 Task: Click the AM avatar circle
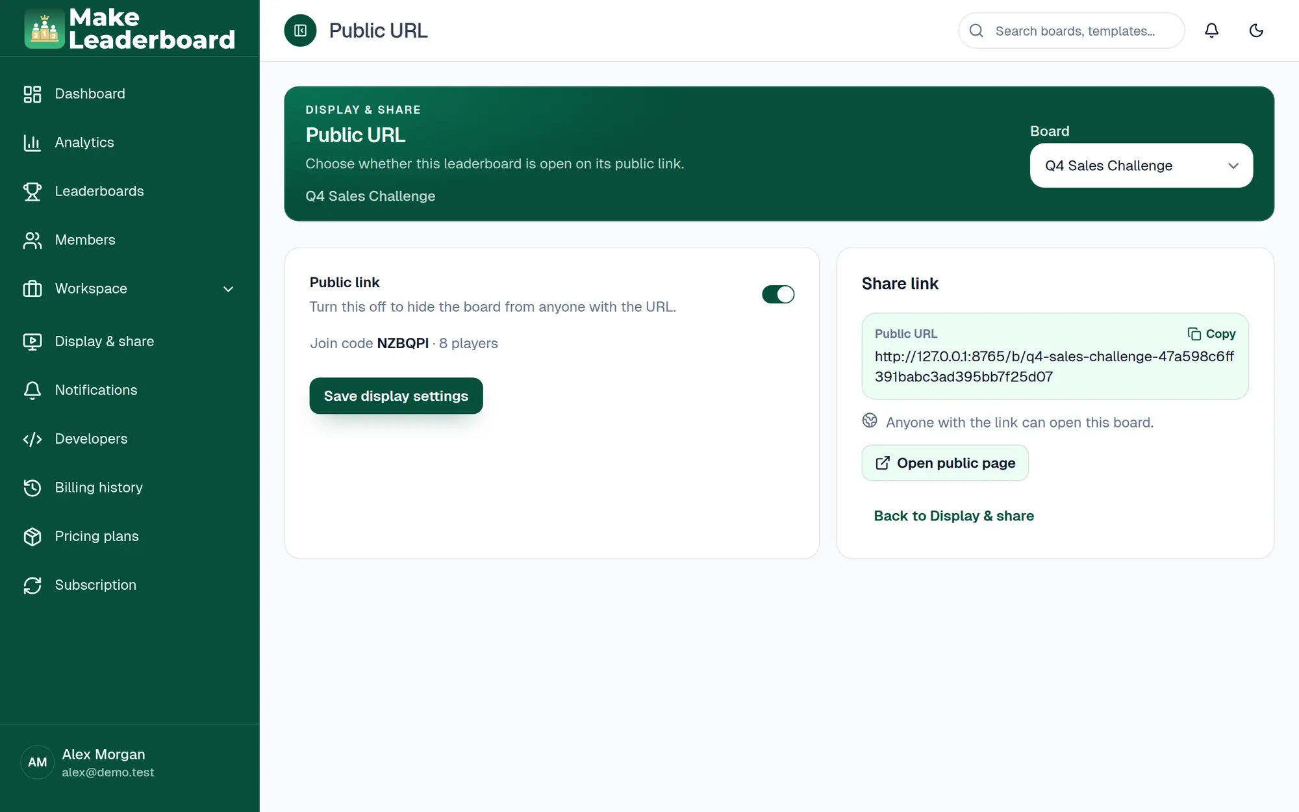(x=38, y=763)
